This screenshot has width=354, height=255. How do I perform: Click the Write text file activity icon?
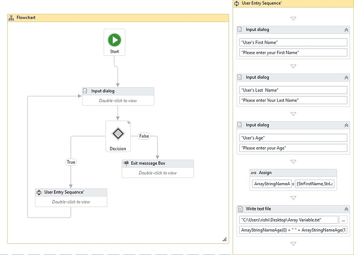click(241, 209)
